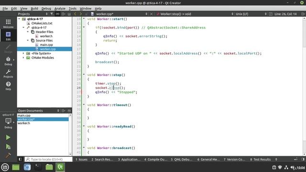The width and height of the screenshot is (306, 172).
Task: Expand the CMake Modules node
Action: click(23, 57)
